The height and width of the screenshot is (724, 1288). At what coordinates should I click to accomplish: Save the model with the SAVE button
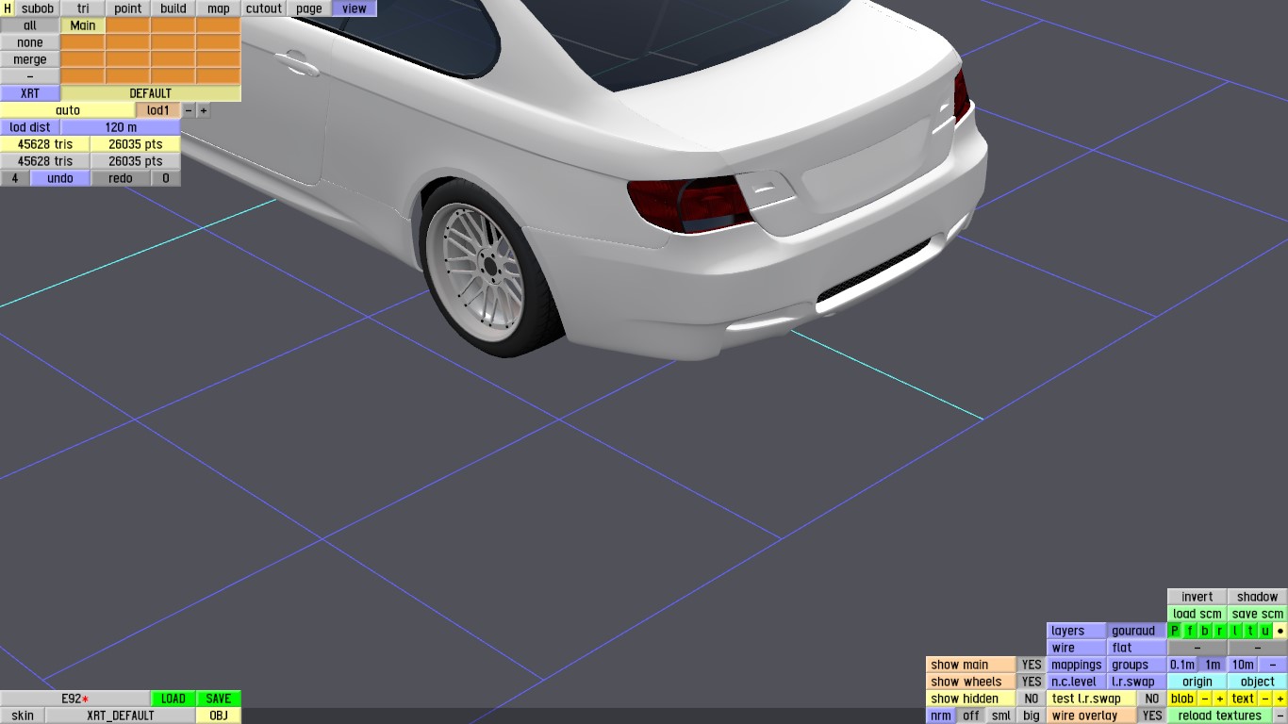[219, 699]
